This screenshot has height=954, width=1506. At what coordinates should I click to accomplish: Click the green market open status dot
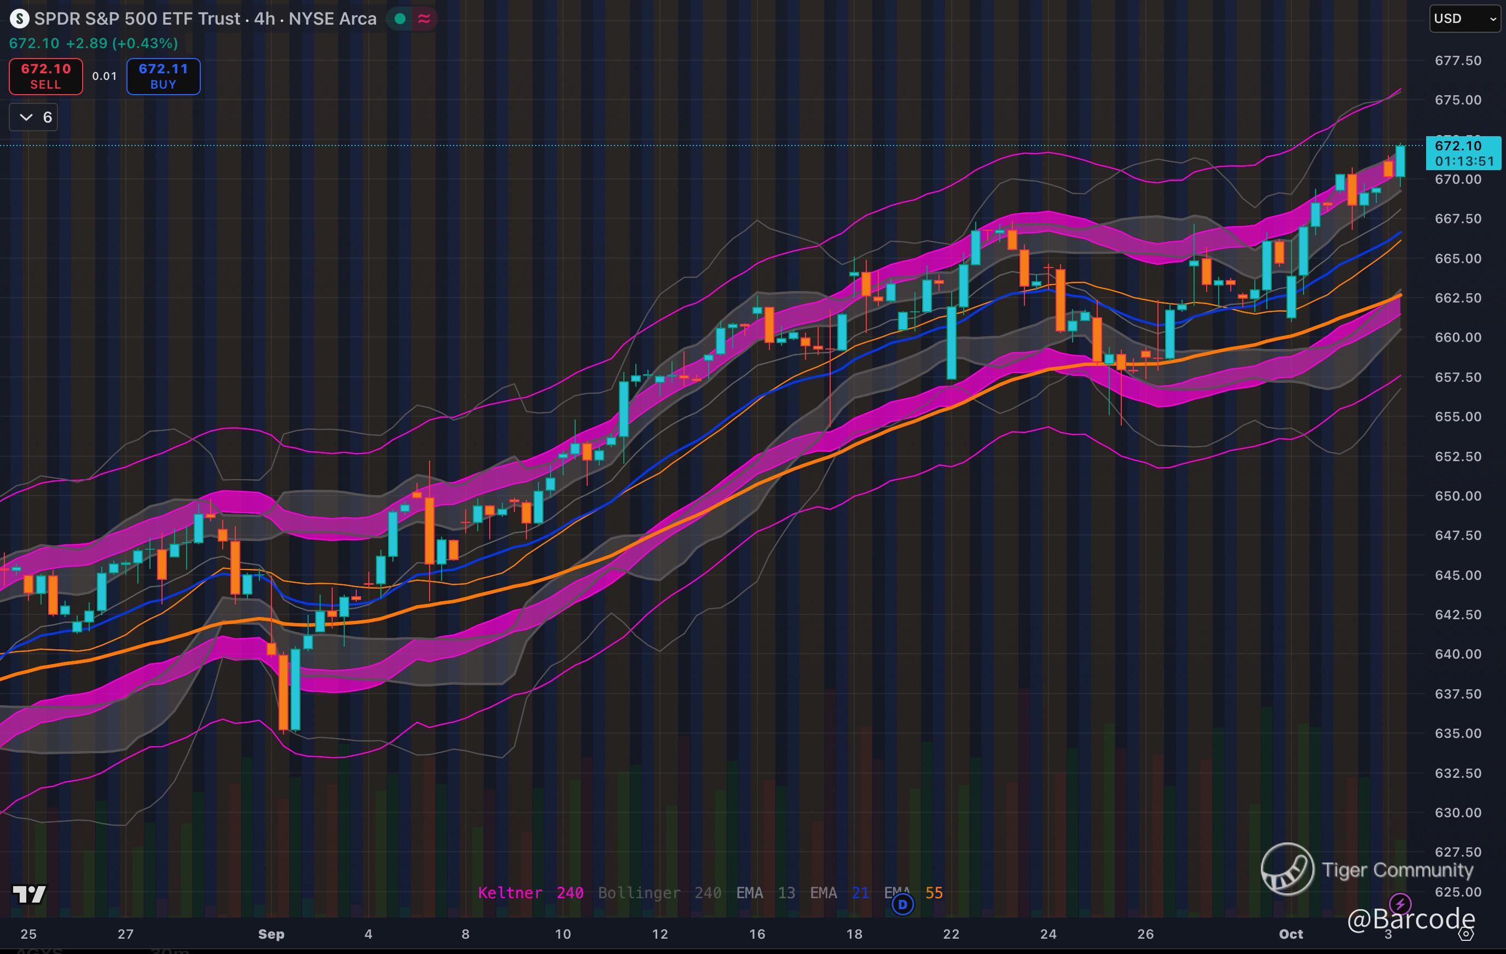(x=400, y=19)
